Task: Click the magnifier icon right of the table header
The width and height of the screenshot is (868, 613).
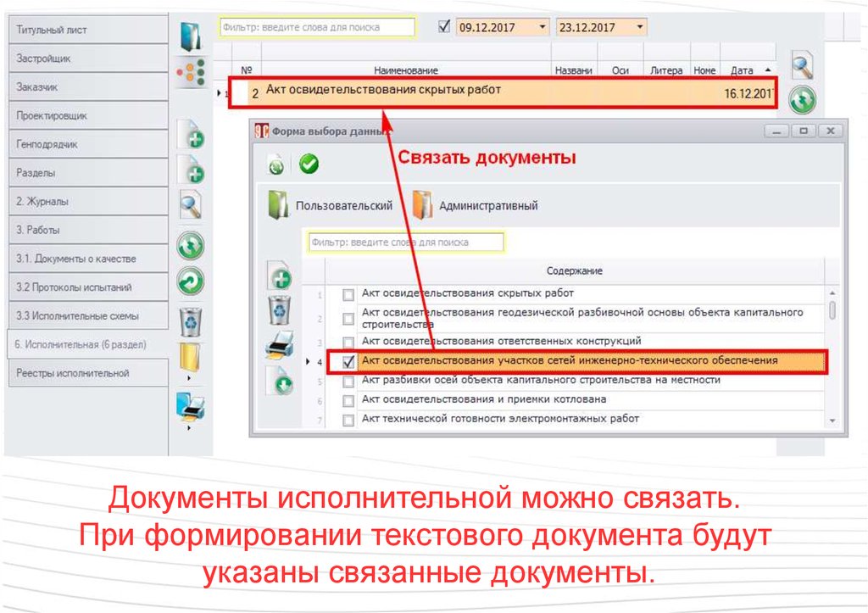Action: [802, 64]
